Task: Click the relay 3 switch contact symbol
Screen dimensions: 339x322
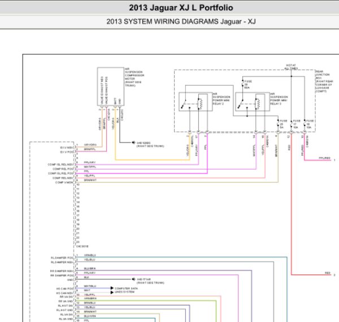Action: click(x=241, y=104)
